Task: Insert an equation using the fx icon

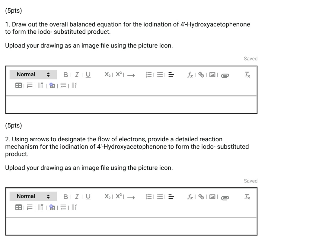Action: point(190,75)
